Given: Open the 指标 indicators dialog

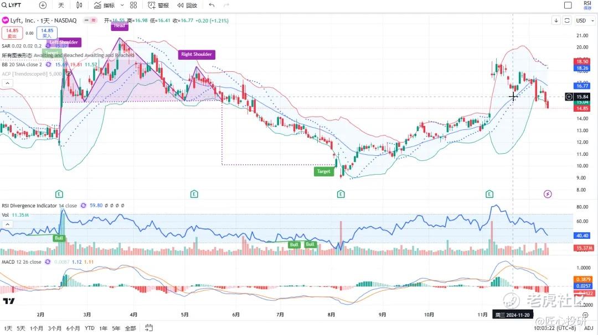Looking at the screenshot, I should 104,5.
